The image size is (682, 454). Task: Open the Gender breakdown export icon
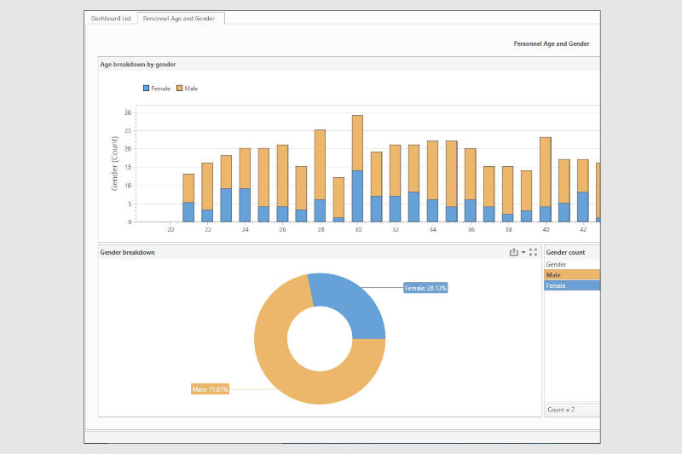pos(514,252)
